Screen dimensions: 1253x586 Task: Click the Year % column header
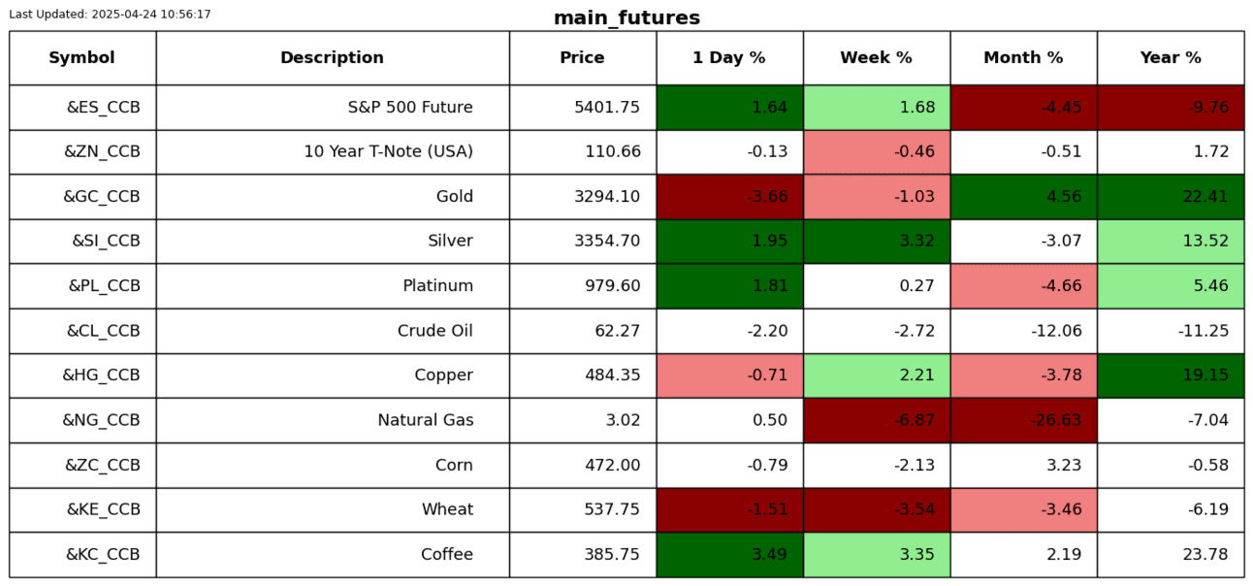pyautogui.click(x=1171, y=58)
